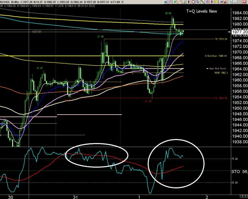This screenshot has height=199, width=248.
Task: Click date 31 on the time axis
Action: [75, 197]
